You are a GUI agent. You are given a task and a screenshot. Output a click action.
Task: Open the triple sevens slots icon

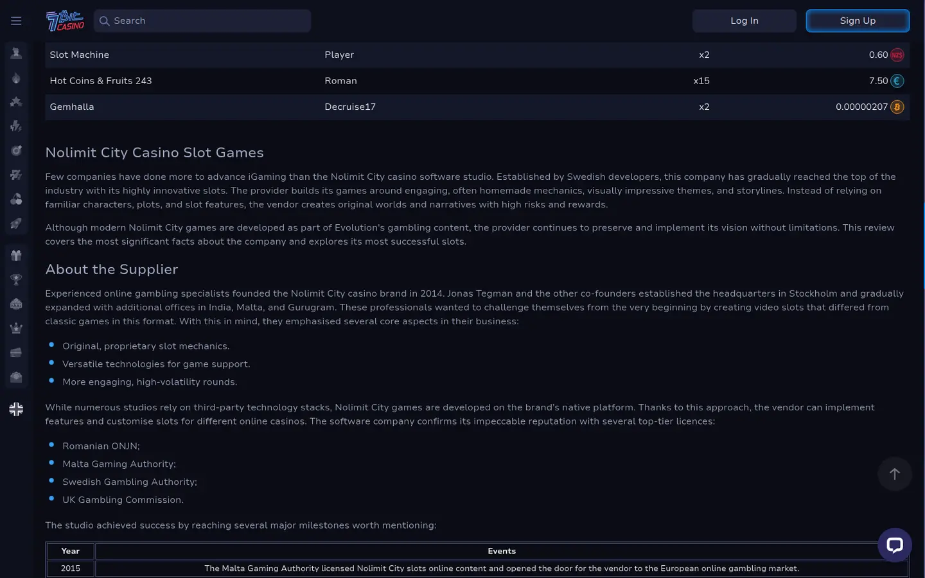pos(16,175)
